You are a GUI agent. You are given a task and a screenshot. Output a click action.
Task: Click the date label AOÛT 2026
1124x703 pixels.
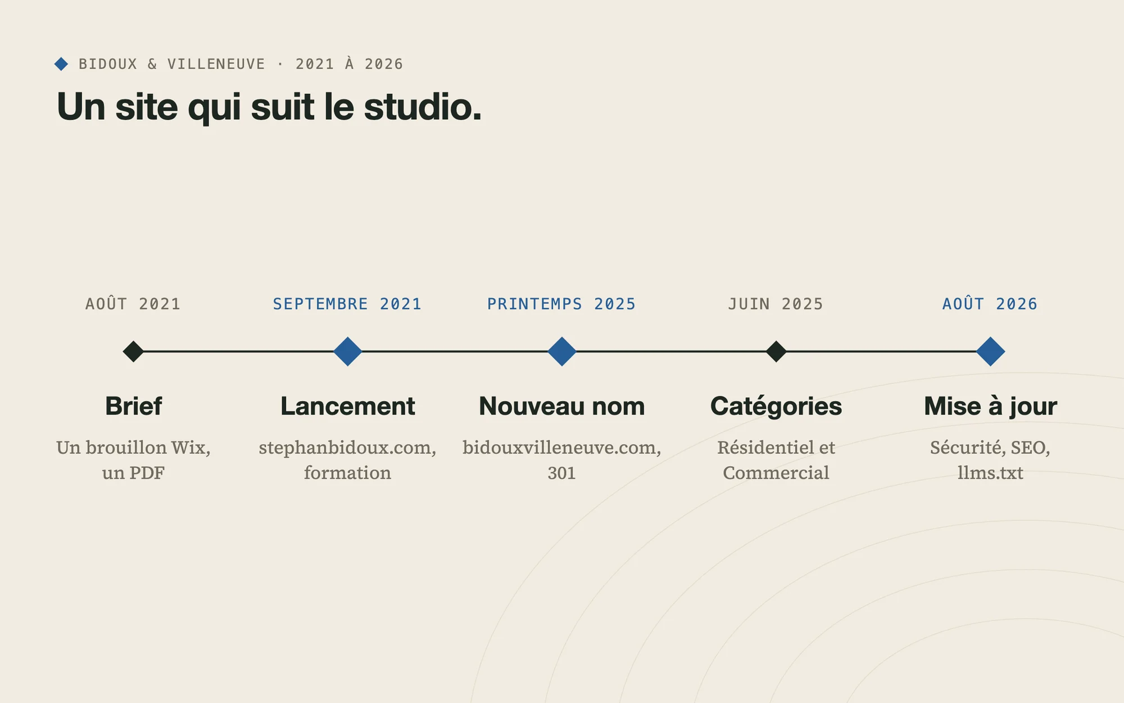[x=990, y=304]
